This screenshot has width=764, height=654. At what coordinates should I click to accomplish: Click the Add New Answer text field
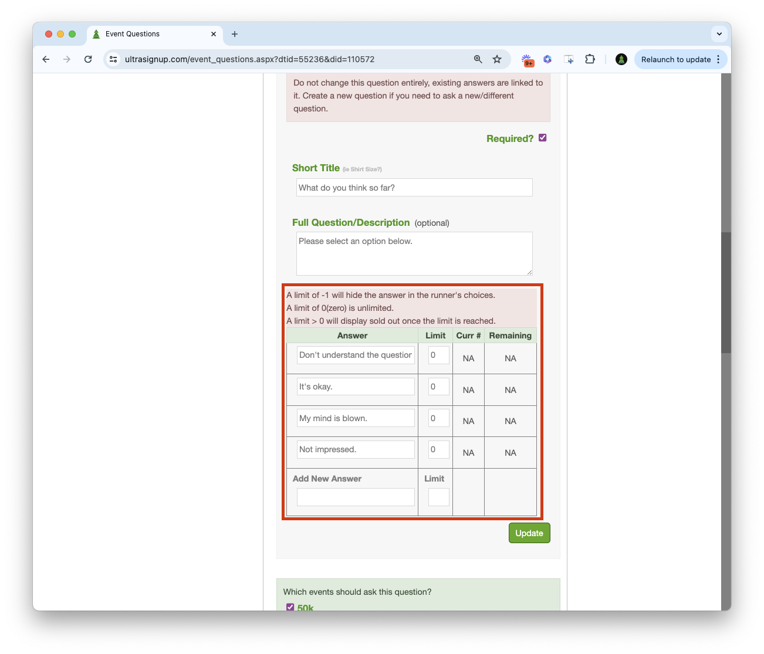coord(356,497)
